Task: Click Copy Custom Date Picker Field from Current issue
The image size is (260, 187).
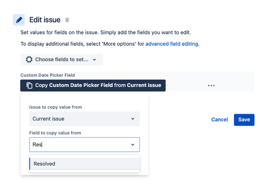Action: click(x=93, y=86)
